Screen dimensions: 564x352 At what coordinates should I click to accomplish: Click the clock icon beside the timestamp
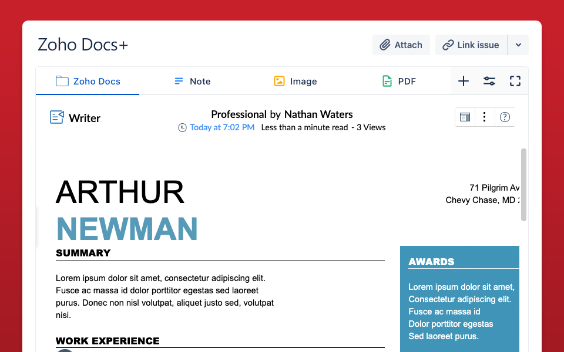[182, 127]
